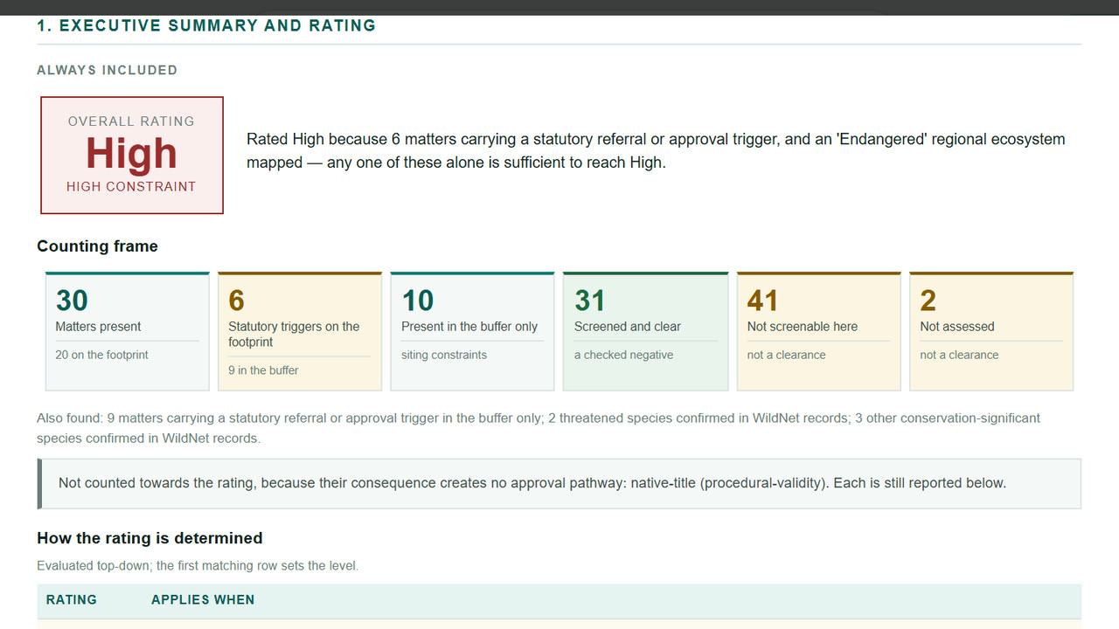
Task: Click the 'Executive Summary and Rating' section heading
Action: [206, 25]
